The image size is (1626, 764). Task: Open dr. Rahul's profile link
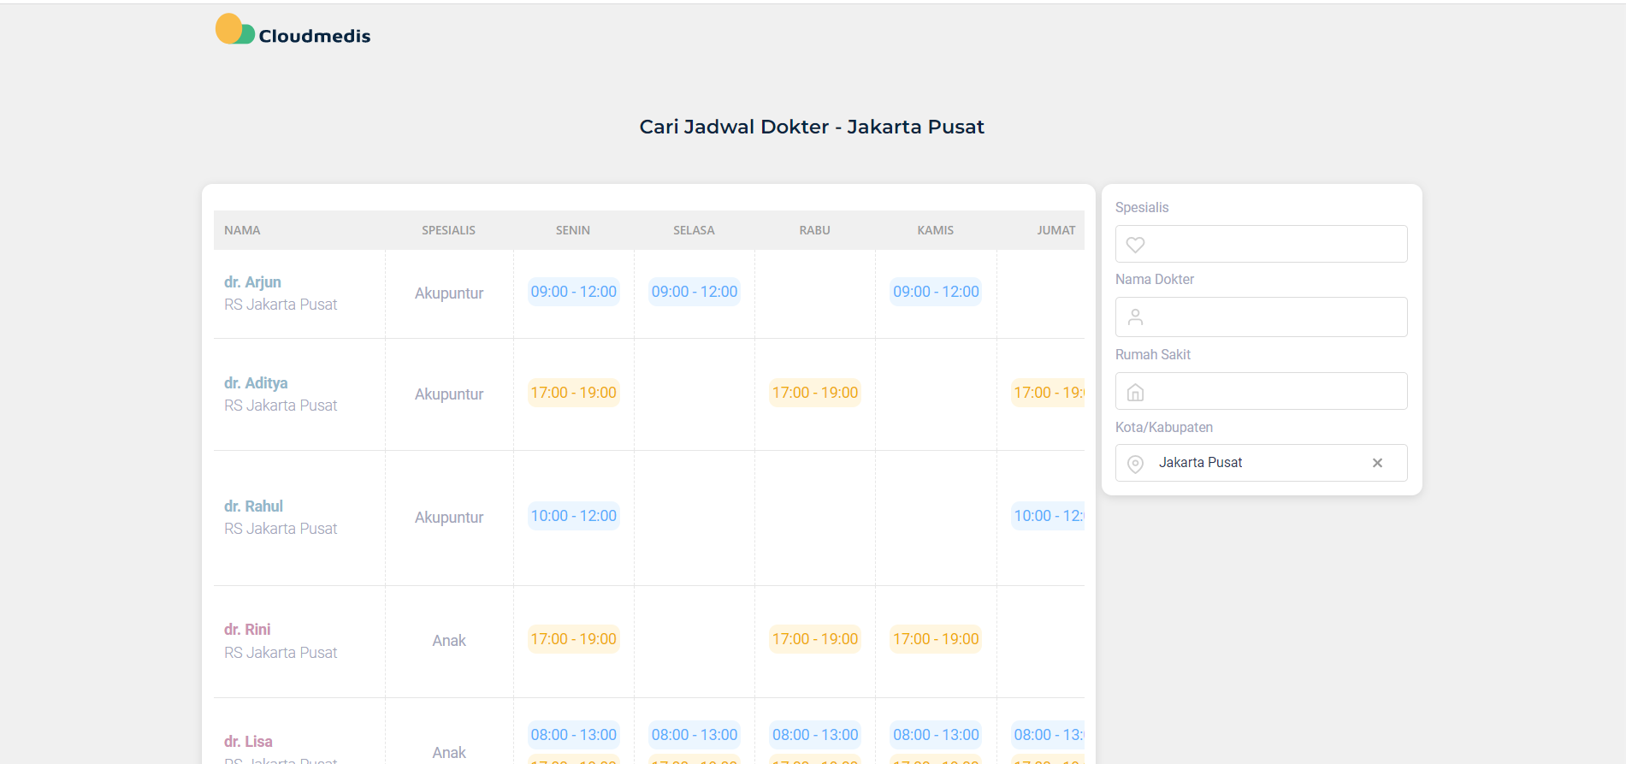point(253,506)
